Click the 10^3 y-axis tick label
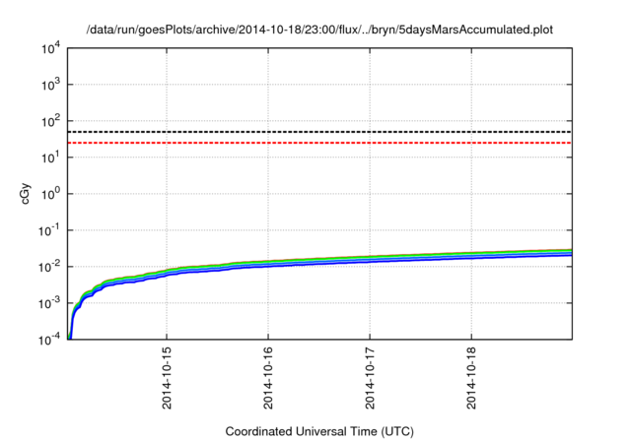631x441 pixels. pyautogui.click(x=51, y=85)
